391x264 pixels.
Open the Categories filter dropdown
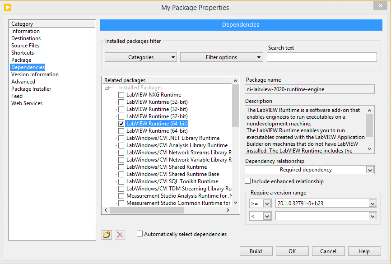140,57
